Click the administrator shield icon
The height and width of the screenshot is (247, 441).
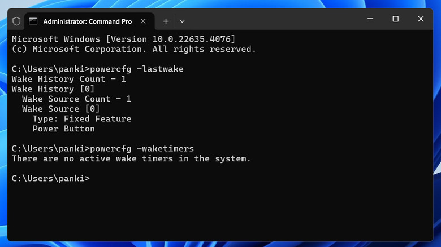point(16,21)
